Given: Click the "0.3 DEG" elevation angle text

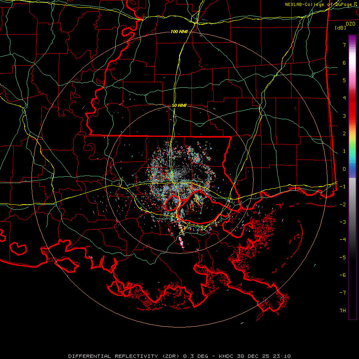Looking at the screenshot, I should point(195,356).
